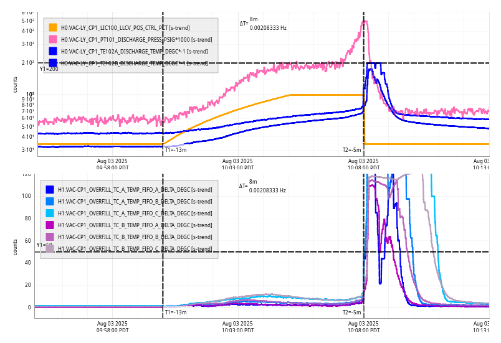Toggle the LIC100_LLCV_POS_CTRL_PCT trace label
The width and height of the screenshot is (501, 343).
pyautogui.click(x=125, y=27)
